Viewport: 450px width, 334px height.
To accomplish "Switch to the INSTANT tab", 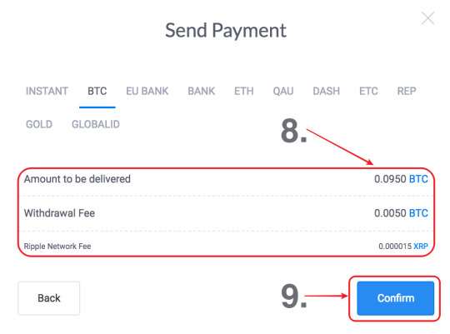I will [x=47, y=92].
